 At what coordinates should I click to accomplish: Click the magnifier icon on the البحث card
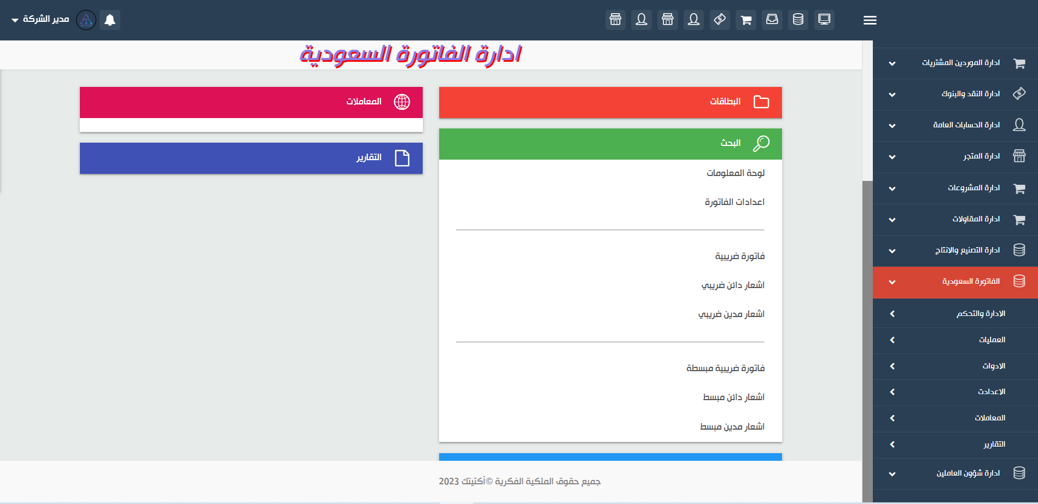pos(761,143)
